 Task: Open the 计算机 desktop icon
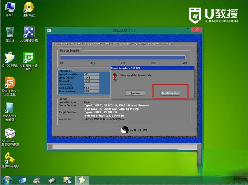click(x=10, y=9)
